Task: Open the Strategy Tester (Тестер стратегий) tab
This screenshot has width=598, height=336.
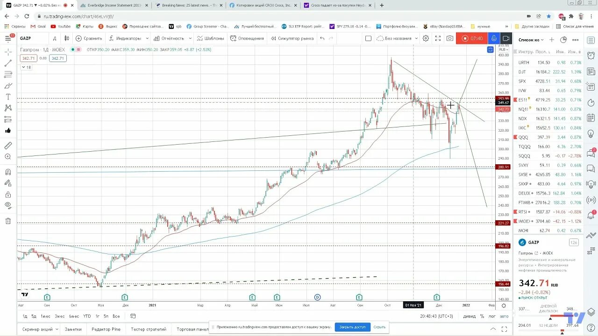Action: (149, 329)
